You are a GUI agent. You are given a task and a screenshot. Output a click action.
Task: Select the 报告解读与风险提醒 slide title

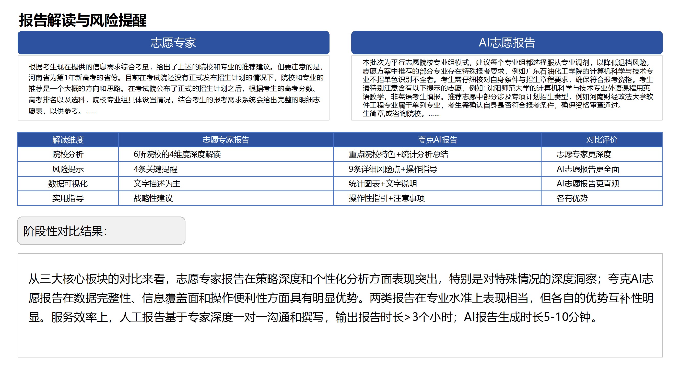pyautogui.click(x=83, y=20)
